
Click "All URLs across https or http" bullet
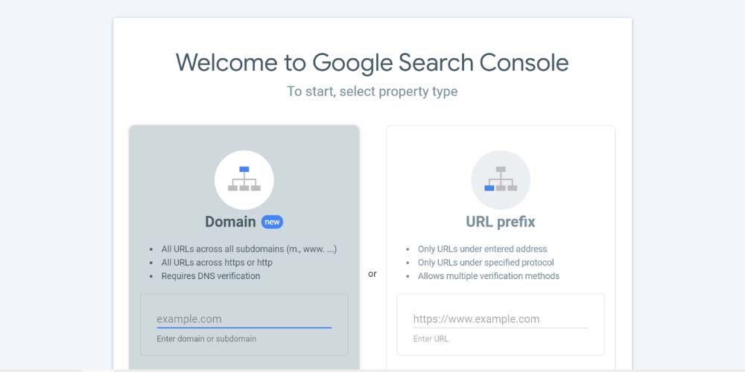pyautogui.click(x=217, y=263)
